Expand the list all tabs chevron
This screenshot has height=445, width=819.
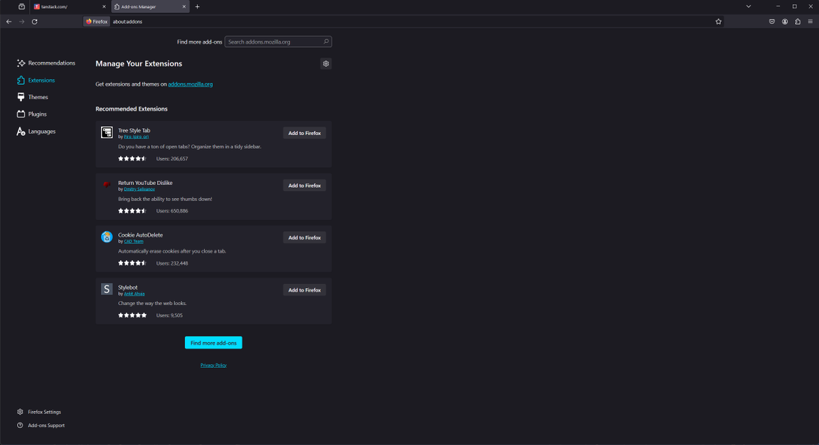point(748,6)
